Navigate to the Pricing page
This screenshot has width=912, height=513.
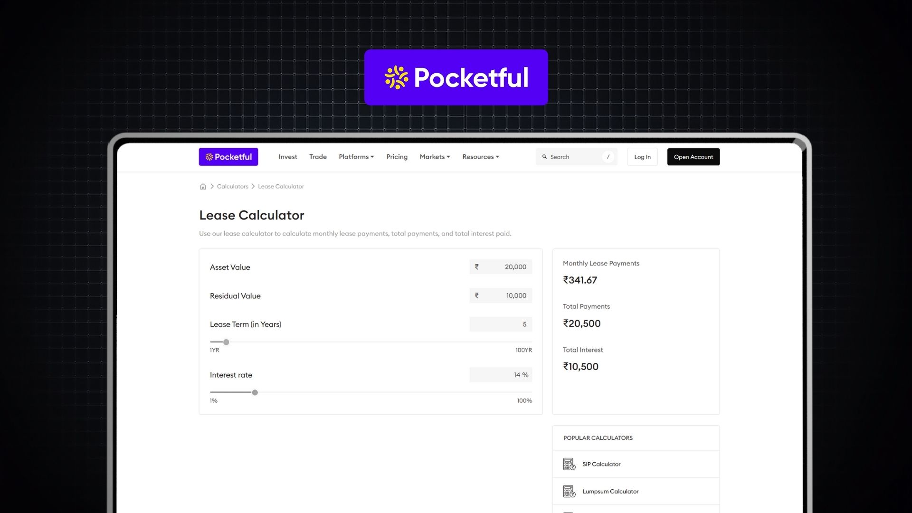[x=397, y=157]
